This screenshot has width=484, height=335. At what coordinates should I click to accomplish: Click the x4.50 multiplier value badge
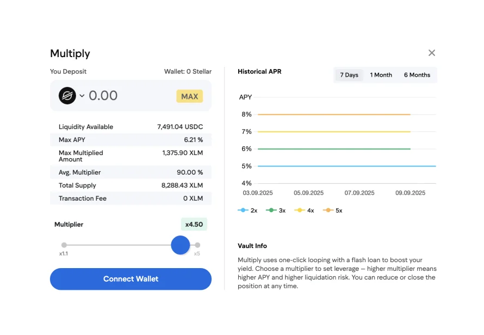tap(194, 225)
